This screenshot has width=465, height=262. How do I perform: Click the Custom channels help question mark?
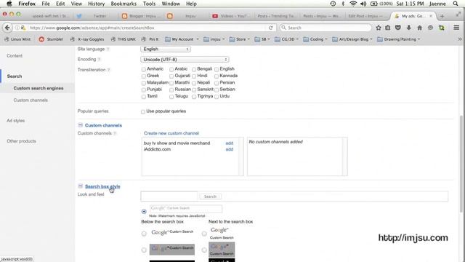[115, 133]
